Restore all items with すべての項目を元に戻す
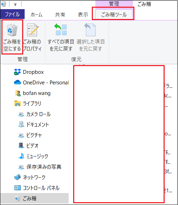The image size is (178, 205). coord(61,37)
